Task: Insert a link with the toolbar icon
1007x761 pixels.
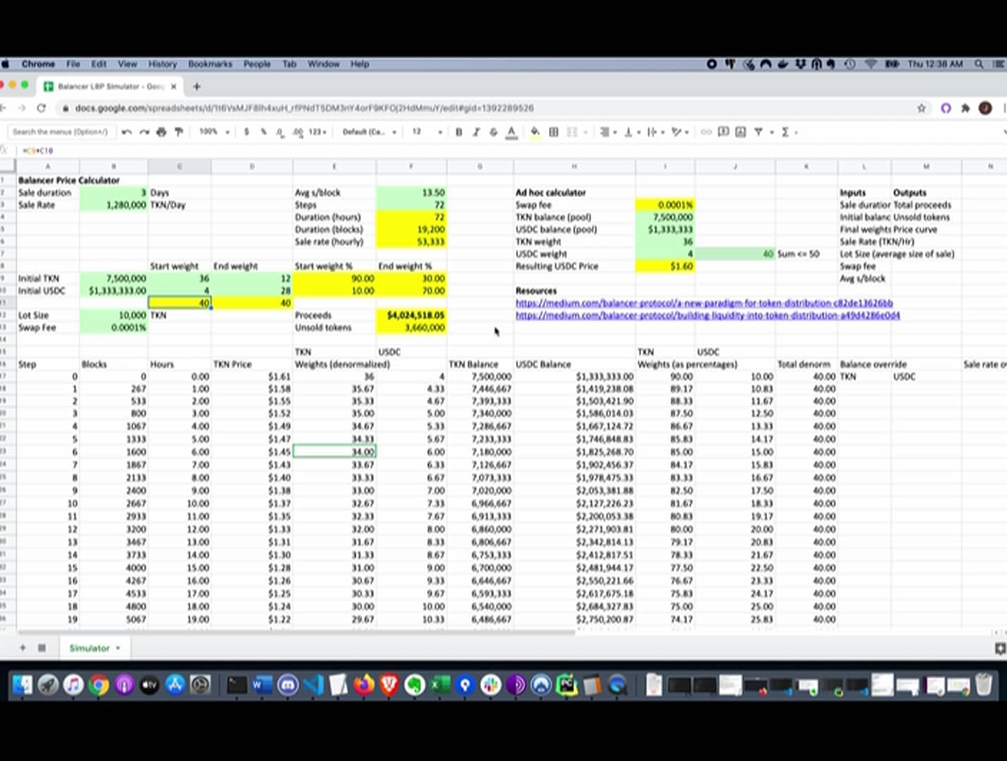Action: coord(706,132)
